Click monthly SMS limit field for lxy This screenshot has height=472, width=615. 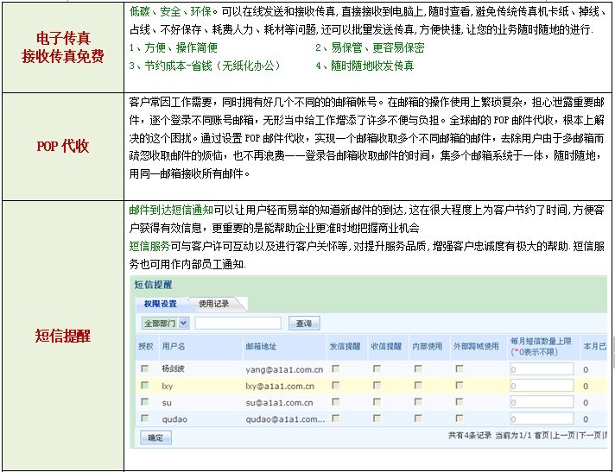(x=542, y=386)
